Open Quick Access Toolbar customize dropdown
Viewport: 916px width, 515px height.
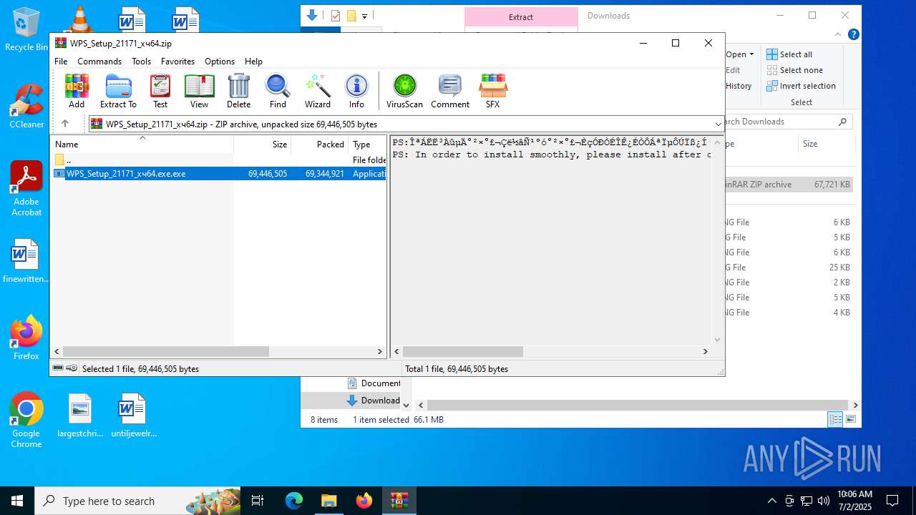click(x=364, y=16)
